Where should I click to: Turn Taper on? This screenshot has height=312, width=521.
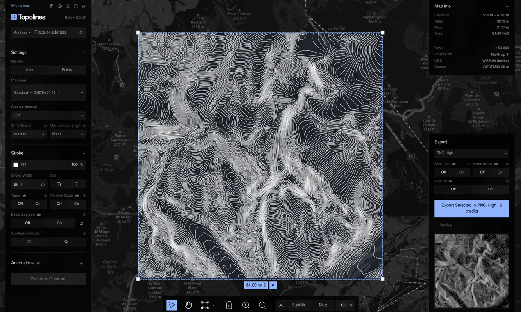38,204
